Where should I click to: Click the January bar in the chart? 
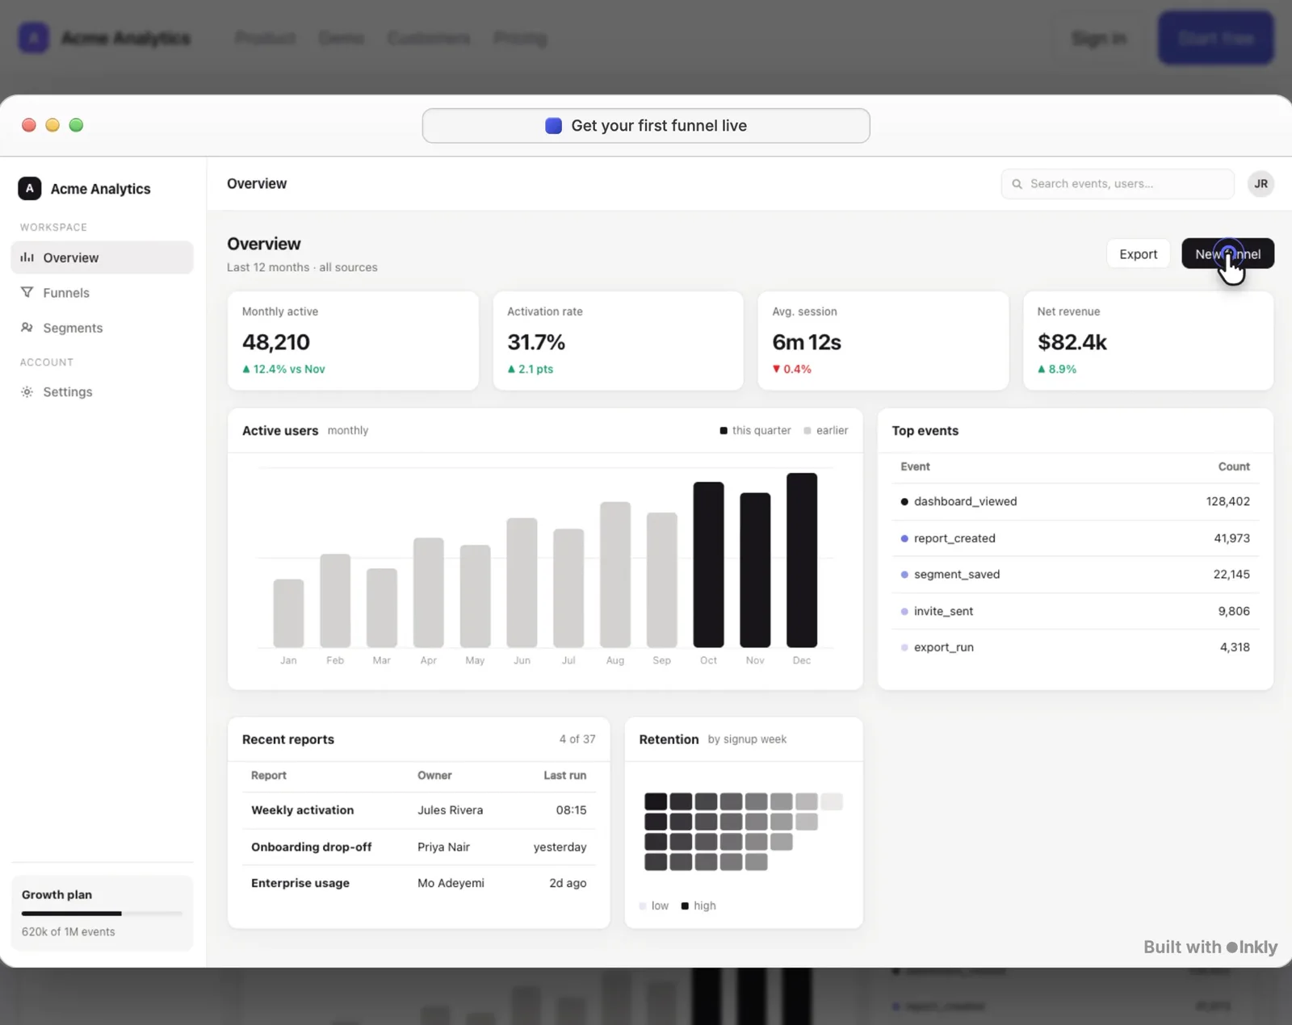288,613
